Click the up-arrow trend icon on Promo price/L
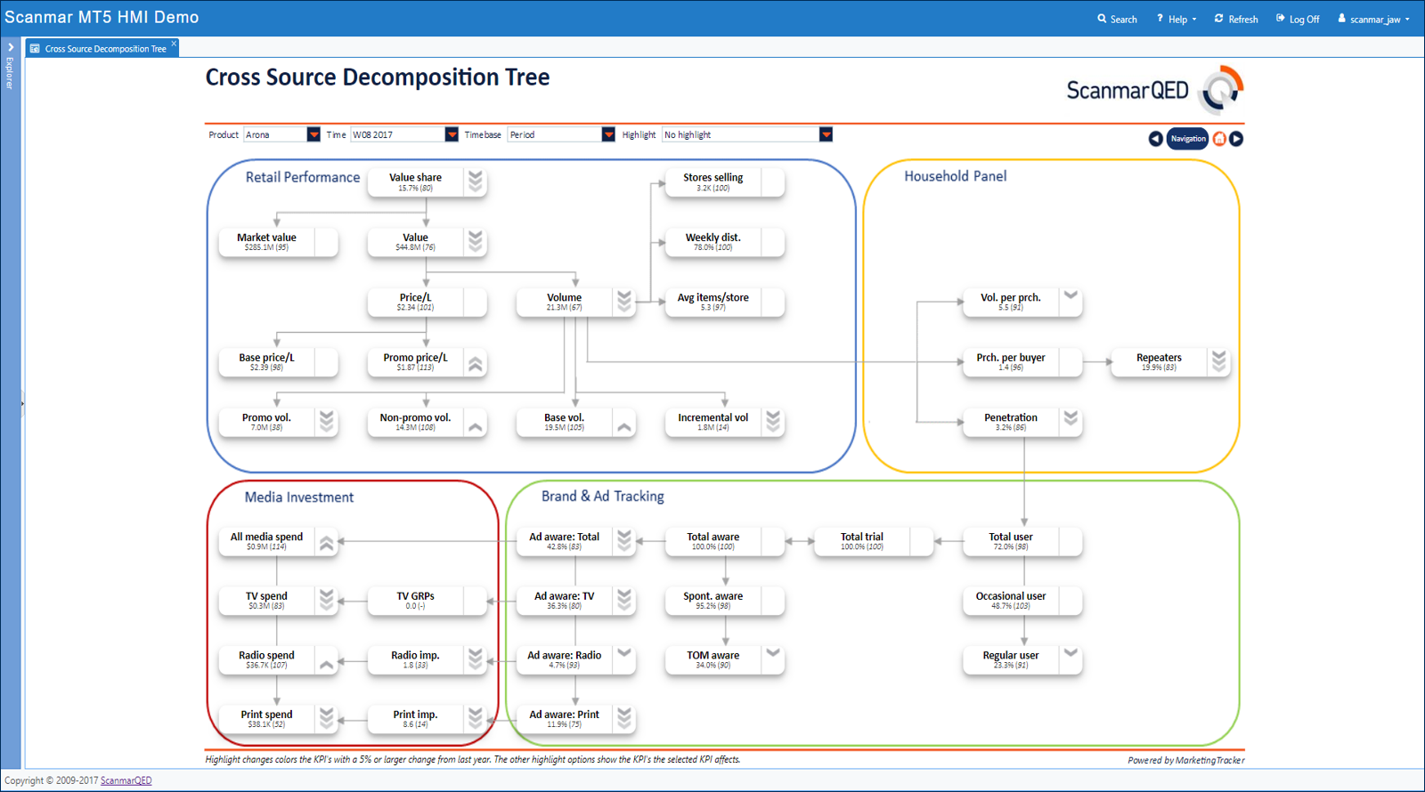Screen dimensions: 1425x792 (476, 363)
